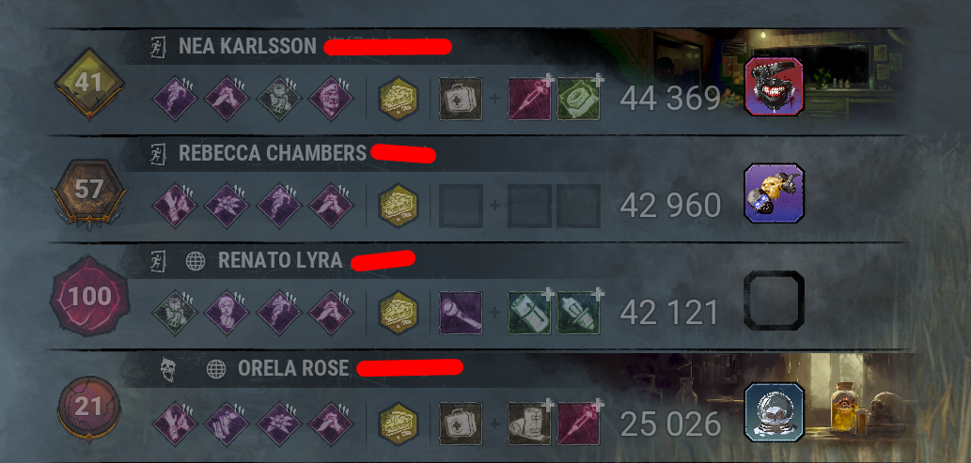This screenshot has height=463, width=971.
Task: Select Renato Lyra's purple flashlight item
Action: (461, 313)
